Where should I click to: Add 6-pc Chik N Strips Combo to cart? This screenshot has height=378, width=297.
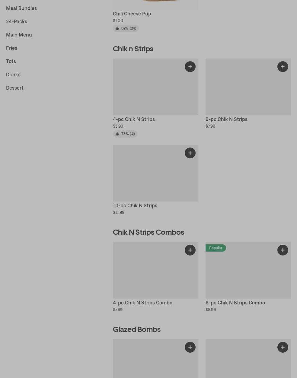tap(283, 250)
